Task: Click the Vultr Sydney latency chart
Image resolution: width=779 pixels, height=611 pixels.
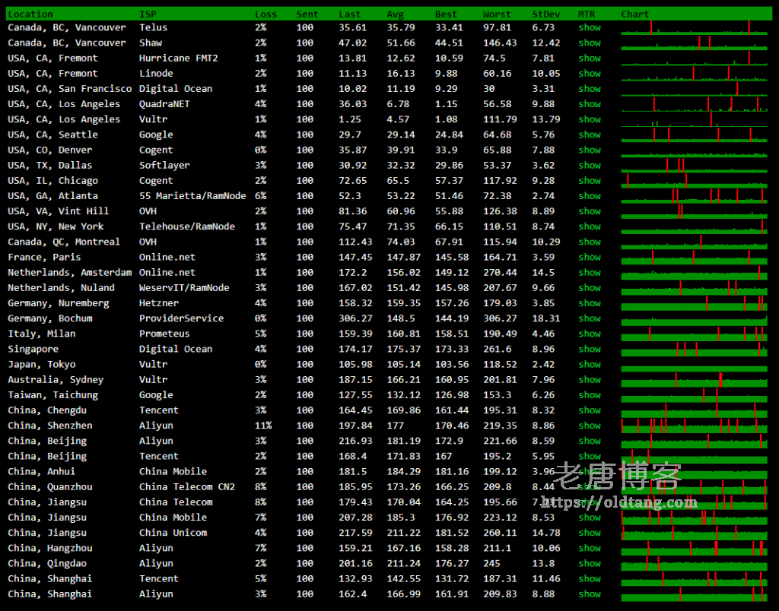Action: [694, 380]
